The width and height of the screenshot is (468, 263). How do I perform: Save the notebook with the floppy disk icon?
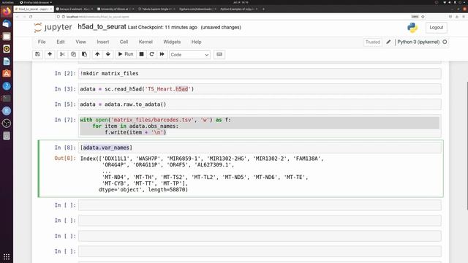coord(37,54)
